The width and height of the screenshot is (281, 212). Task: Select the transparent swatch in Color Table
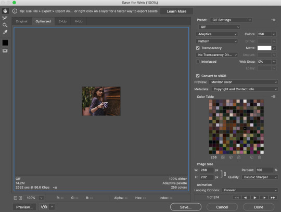[262, 152]
